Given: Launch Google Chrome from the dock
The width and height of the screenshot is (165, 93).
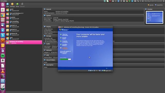Looking at the screenshot, I should pyautogui.click(x=3, y=15).
